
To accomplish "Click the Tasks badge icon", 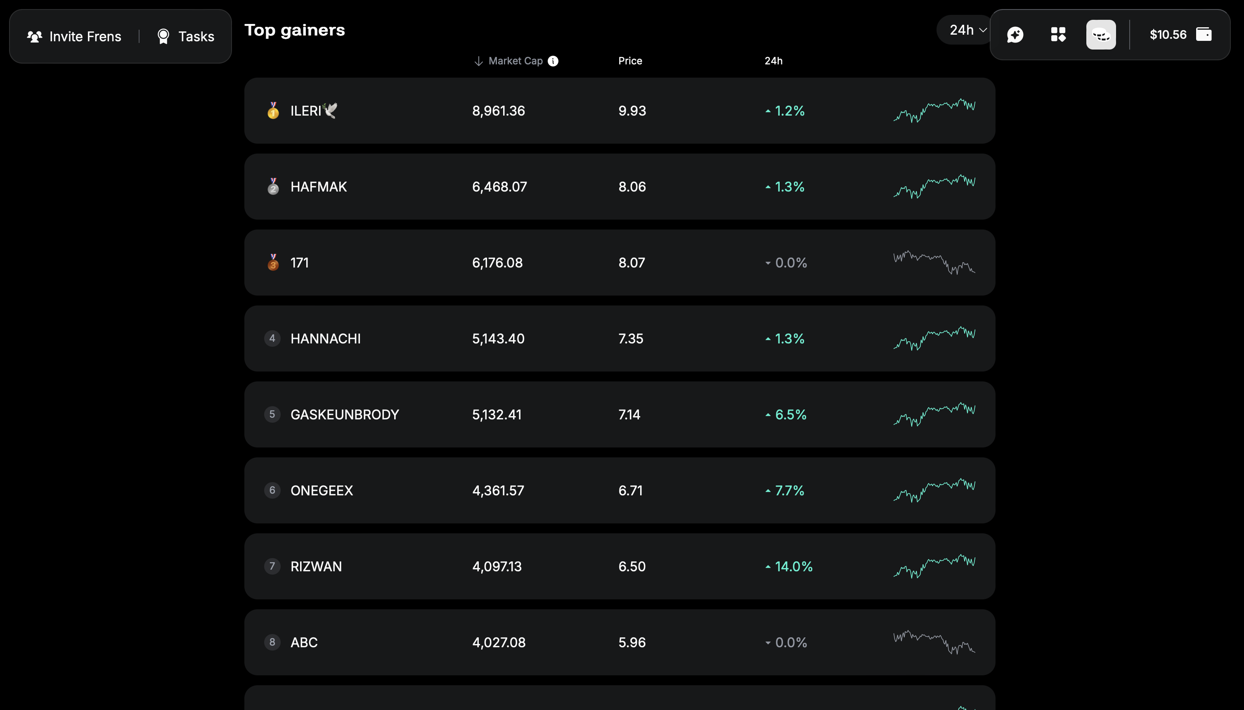I will tap(163, 37).
